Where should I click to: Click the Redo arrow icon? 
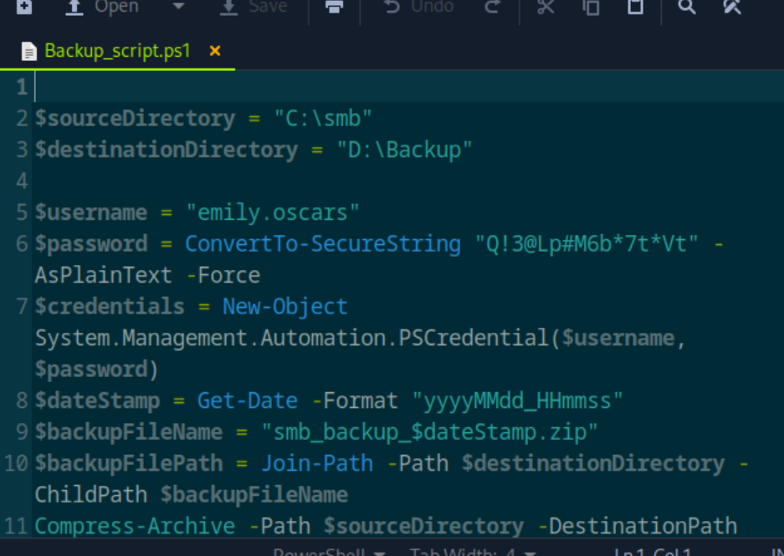[493, 7]
